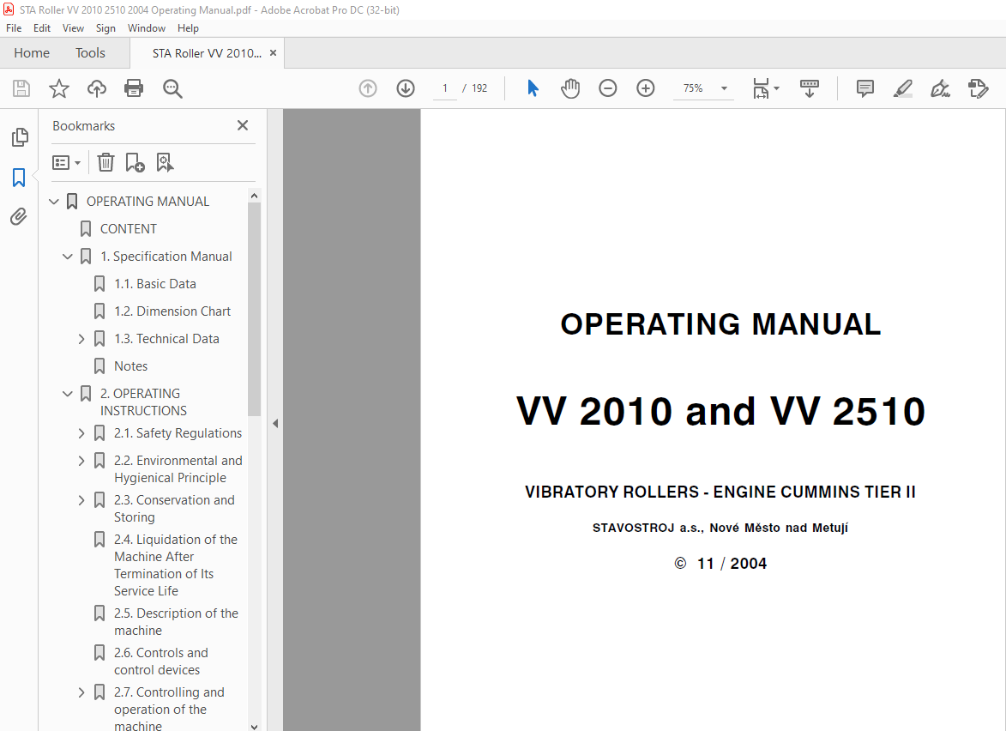Jump to 1.2. Dimension Chart bookmark

172,311
